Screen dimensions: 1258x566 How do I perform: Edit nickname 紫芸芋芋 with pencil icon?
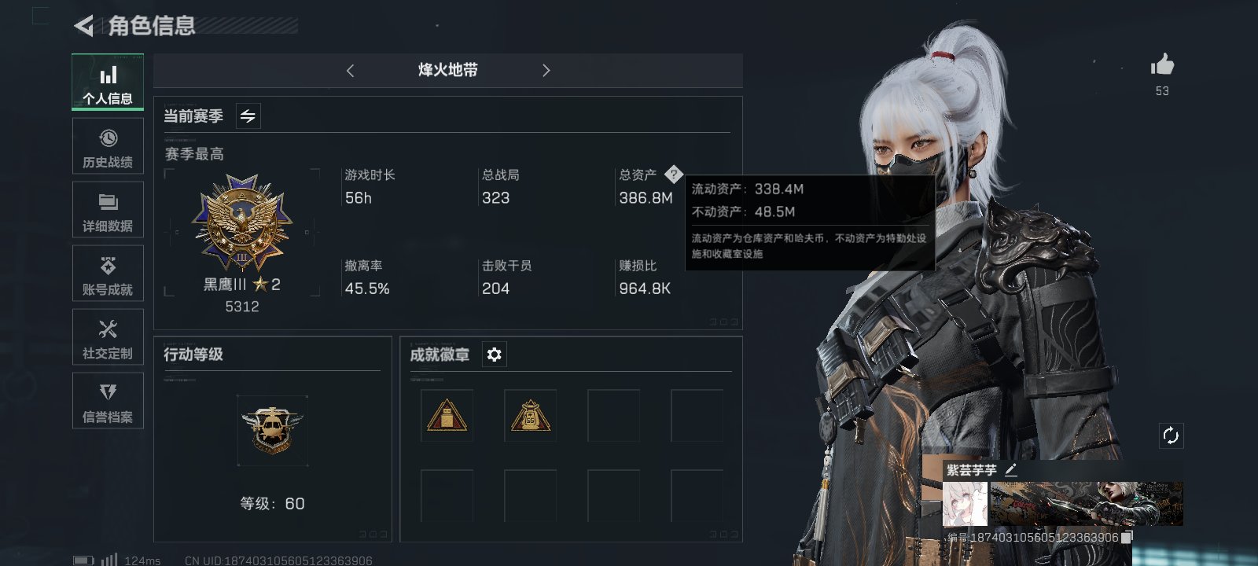click(1011, 470)
